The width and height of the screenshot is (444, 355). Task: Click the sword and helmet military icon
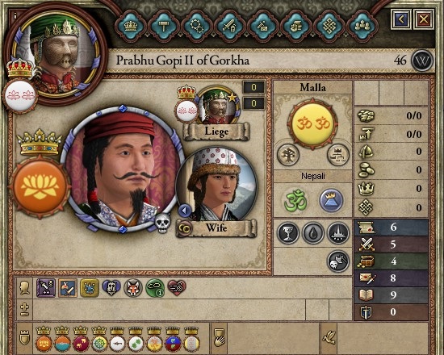click(x=230, y=27)
